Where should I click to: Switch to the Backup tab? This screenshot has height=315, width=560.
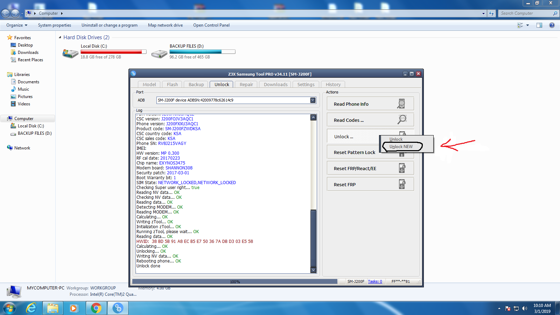tap(196, 84)
